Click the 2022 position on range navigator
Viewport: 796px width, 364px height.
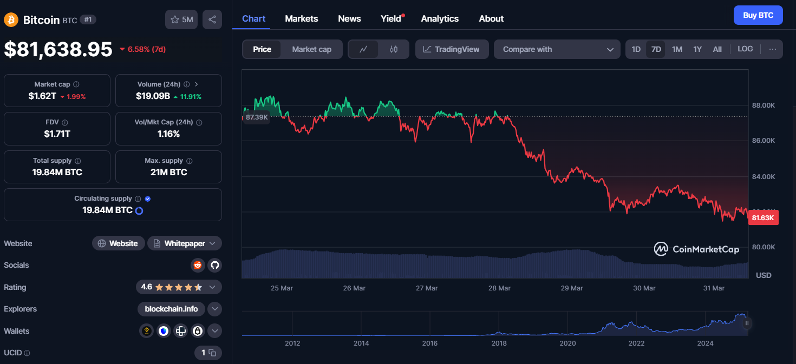tap(636, 343)
